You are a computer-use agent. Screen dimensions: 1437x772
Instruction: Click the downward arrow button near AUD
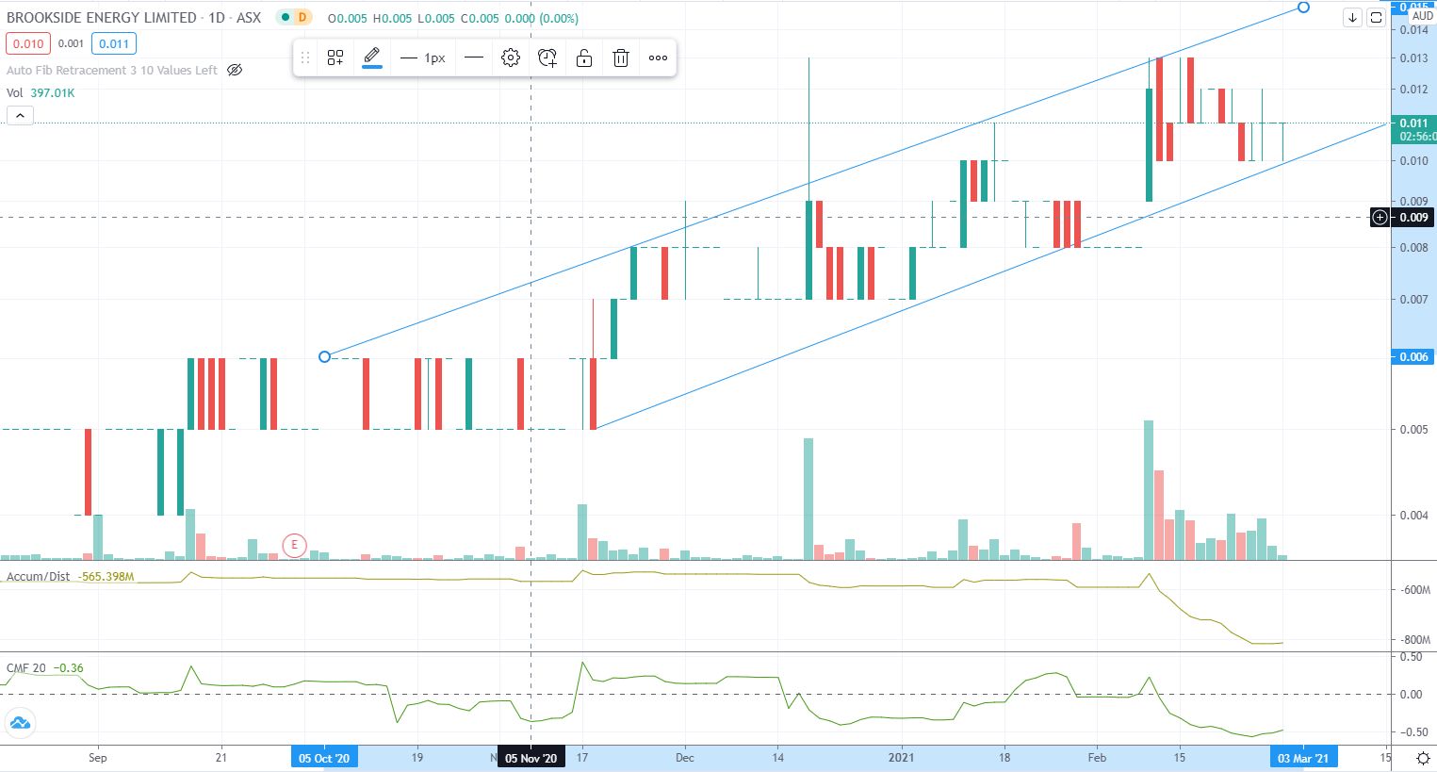tap(1352, 17)
